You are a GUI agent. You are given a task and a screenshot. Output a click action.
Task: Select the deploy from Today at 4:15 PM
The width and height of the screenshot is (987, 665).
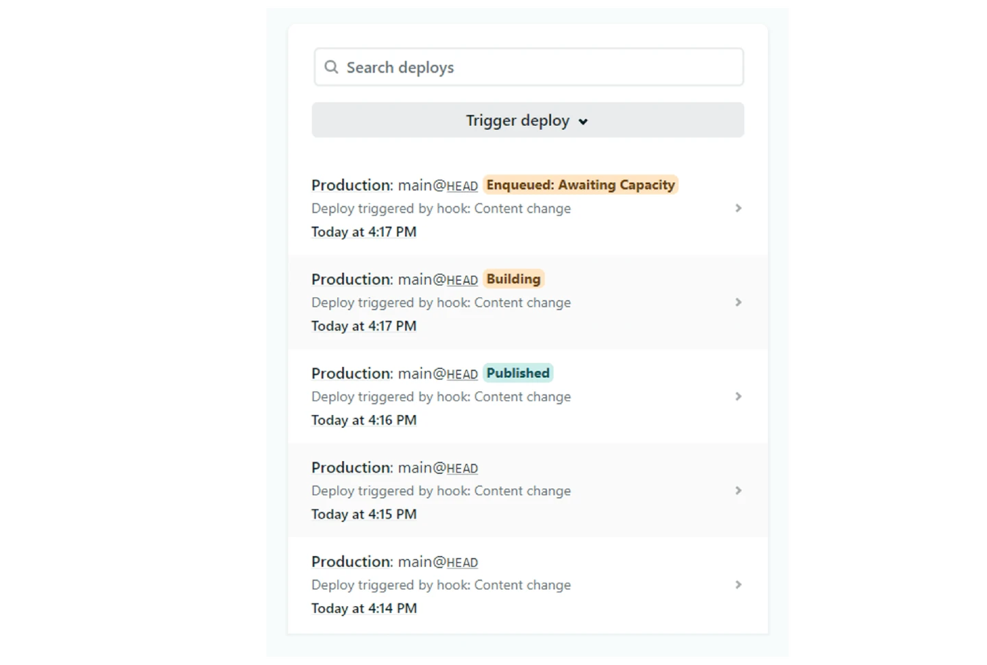click(x=364, y=514)
